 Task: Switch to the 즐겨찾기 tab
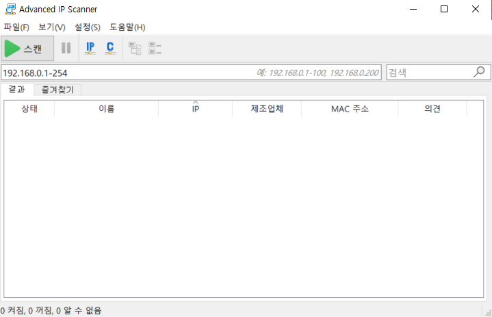click(x=57, y=90)
